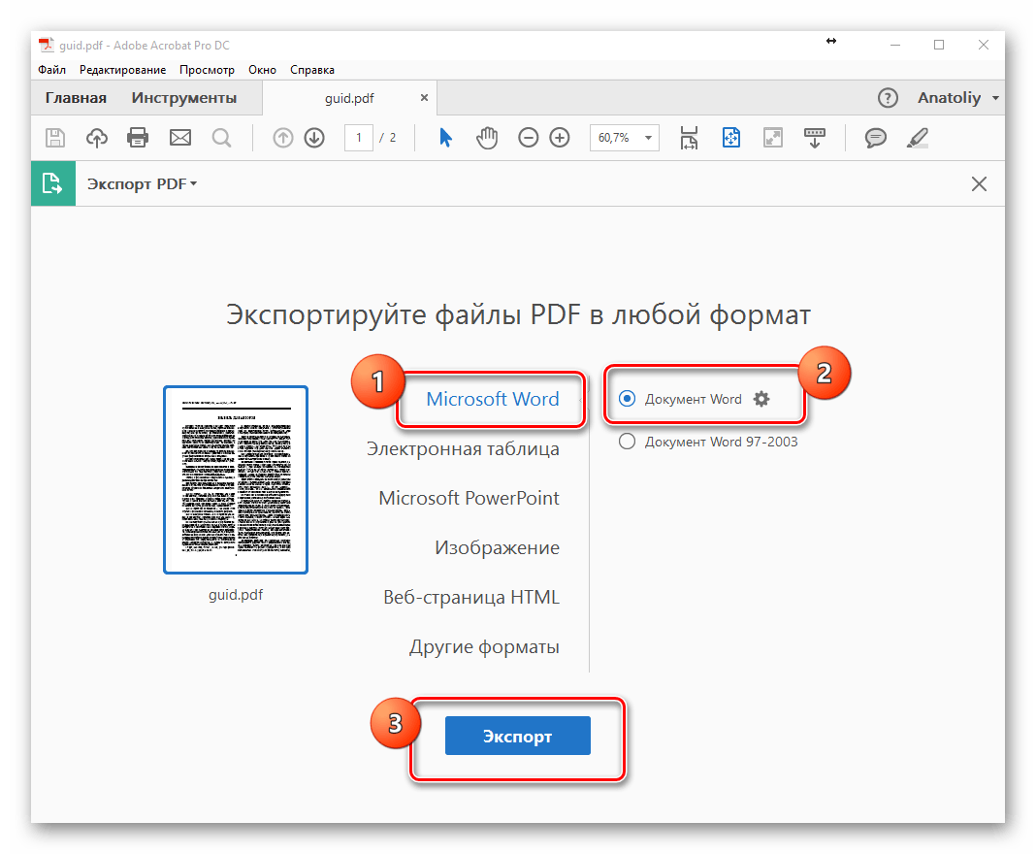Image resolution: width=1036 pixels, height=854 pixels.
Task: Select the Документ Word radio button
Action: coord(627,399)
